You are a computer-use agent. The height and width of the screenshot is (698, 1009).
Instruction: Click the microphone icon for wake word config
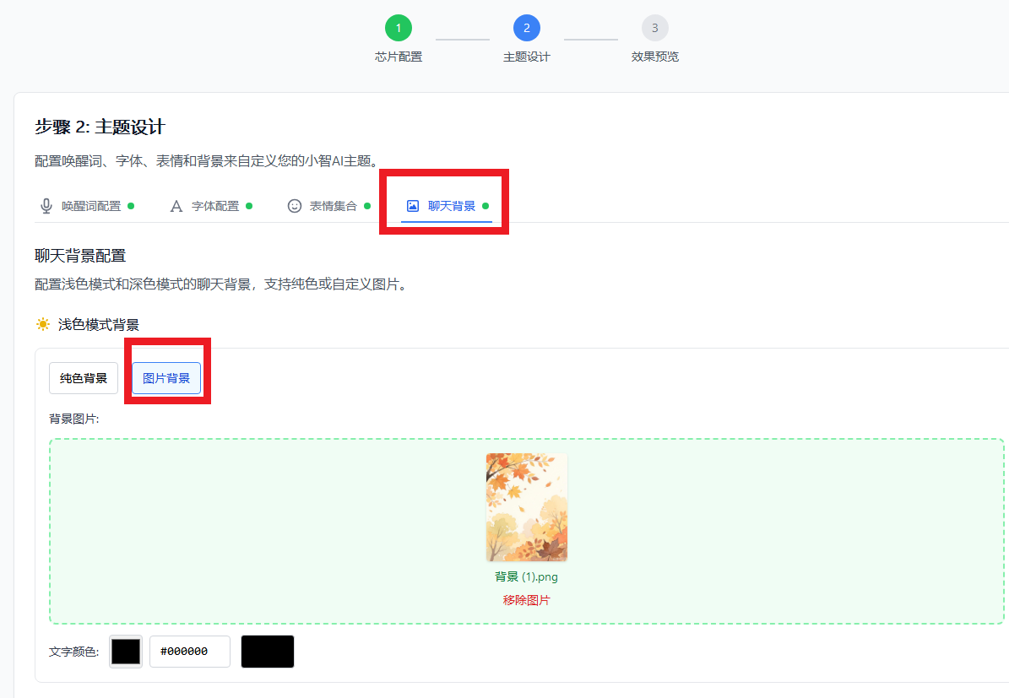[46, 206]
